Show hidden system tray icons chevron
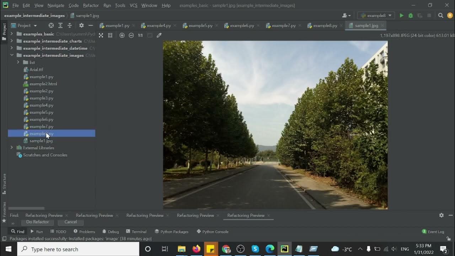The width and height of the screenshot is (455, 256). click(360, 249)
